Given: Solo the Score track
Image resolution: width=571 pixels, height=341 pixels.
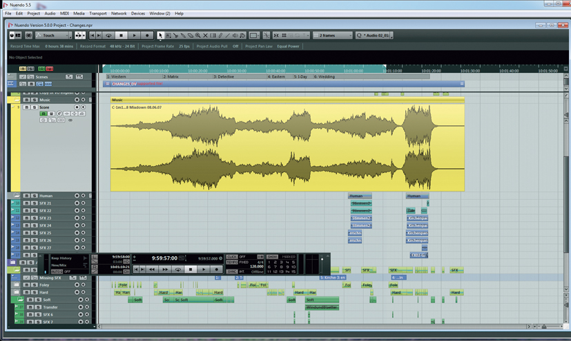Looking at the screenshot, I should click(x=35, y=107).
